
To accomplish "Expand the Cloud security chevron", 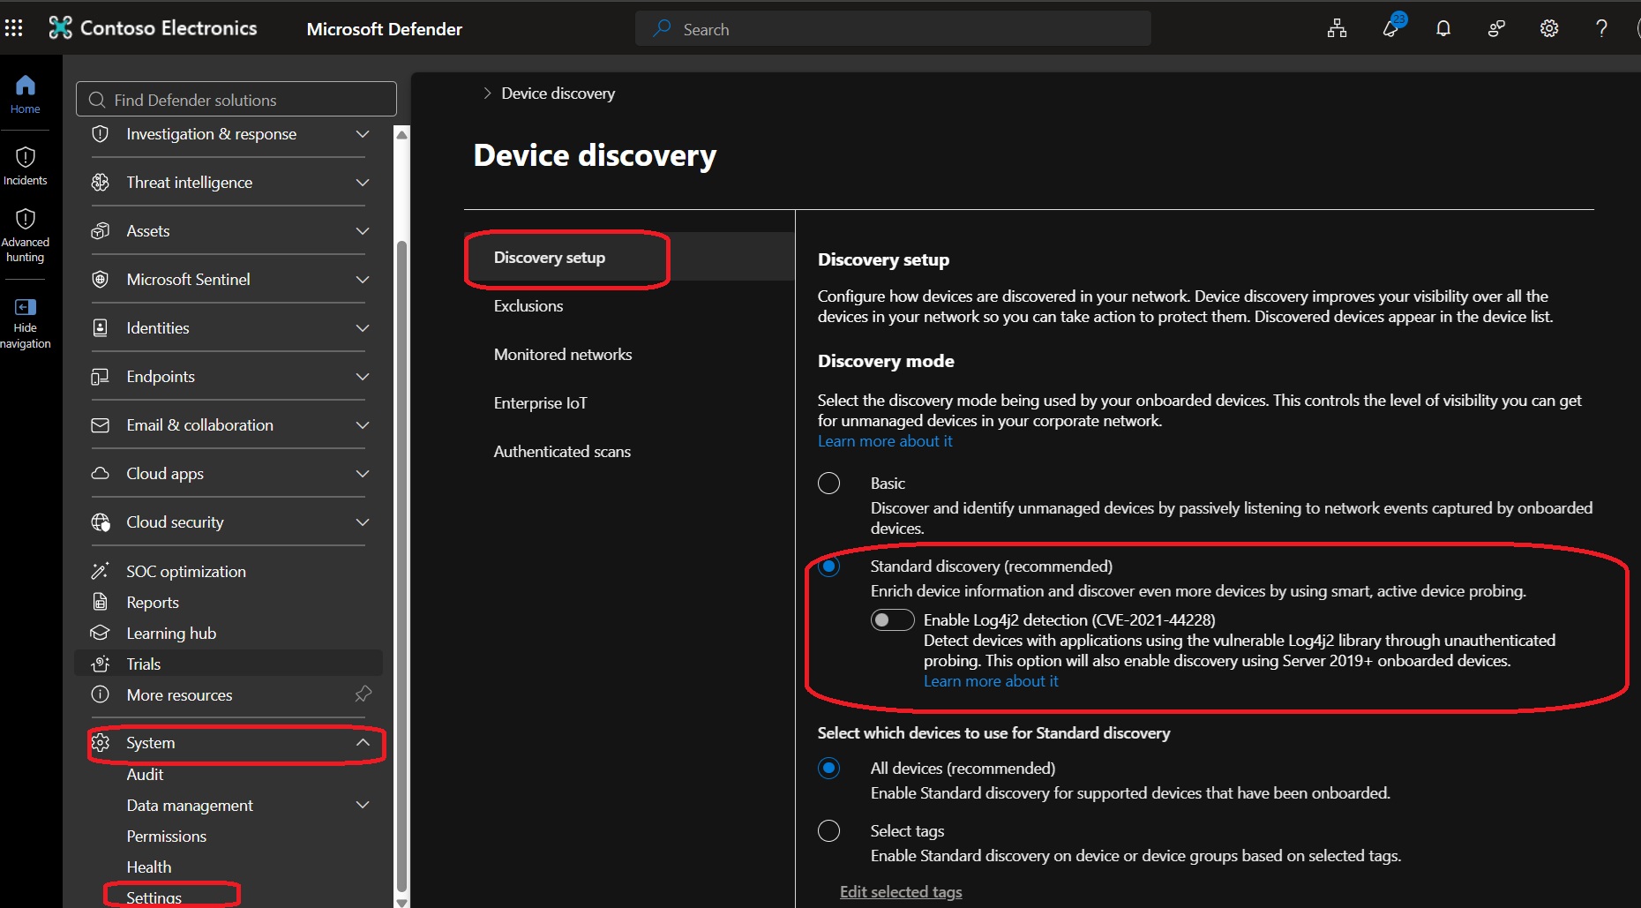I will click(362, 522).
